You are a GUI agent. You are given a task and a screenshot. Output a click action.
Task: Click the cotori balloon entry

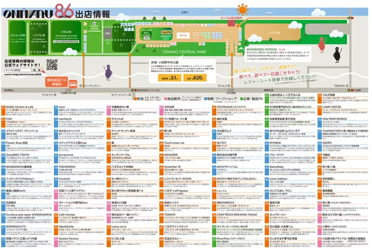(x=290, y=183)
